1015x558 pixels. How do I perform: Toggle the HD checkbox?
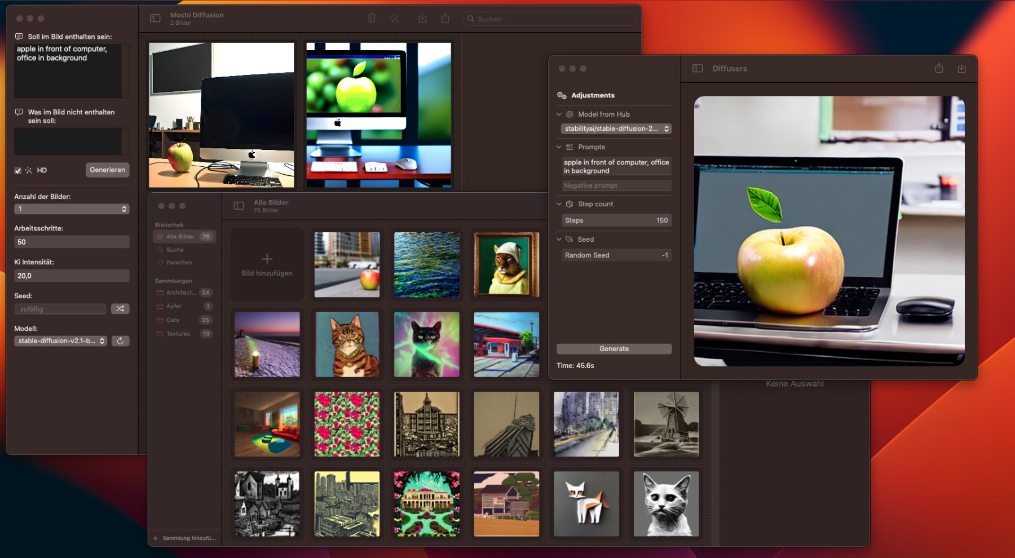[x=18, y=170]
